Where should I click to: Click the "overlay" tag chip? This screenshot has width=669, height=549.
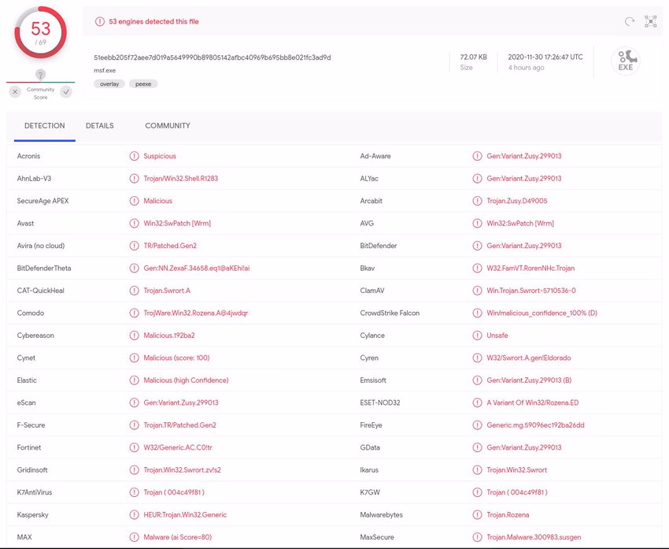(109, 83)
